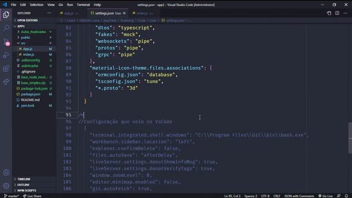Open the Explorer view in activity bar
Image resolution: width=352 pixels, height=198 pixels.
click(x=6, y=15)
